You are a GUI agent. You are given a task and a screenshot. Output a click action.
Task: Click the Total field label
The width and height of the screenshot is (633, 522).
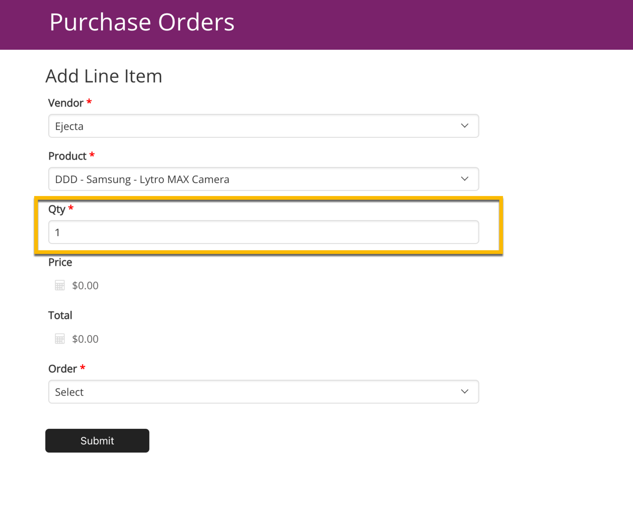60,315
